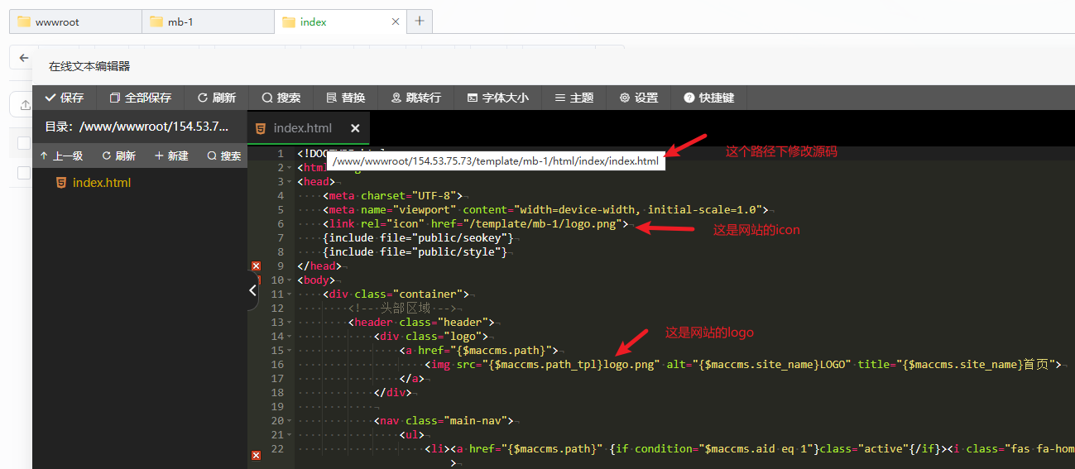This screenshot has height=469, width=1075.
Task: Open the 快捷键 shortcuts help
Action: 708,98
